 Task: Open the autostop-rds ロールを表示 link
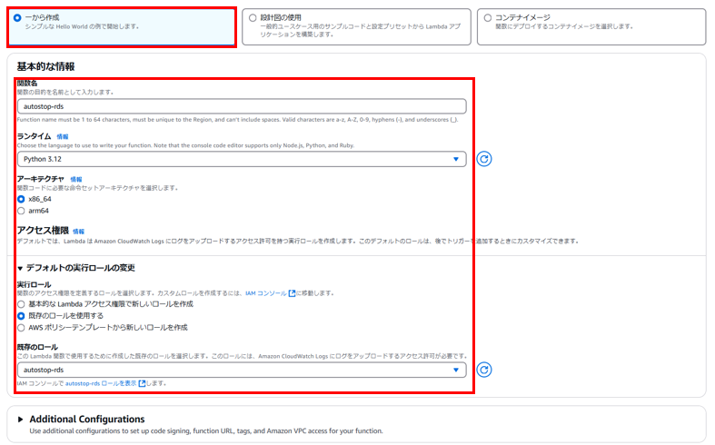(x=101, y=383)
